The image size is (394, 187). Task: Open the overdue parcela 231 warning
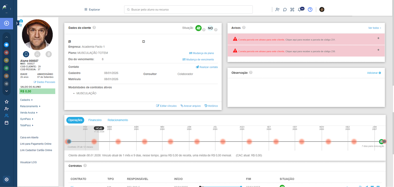(x=306, y=40)
